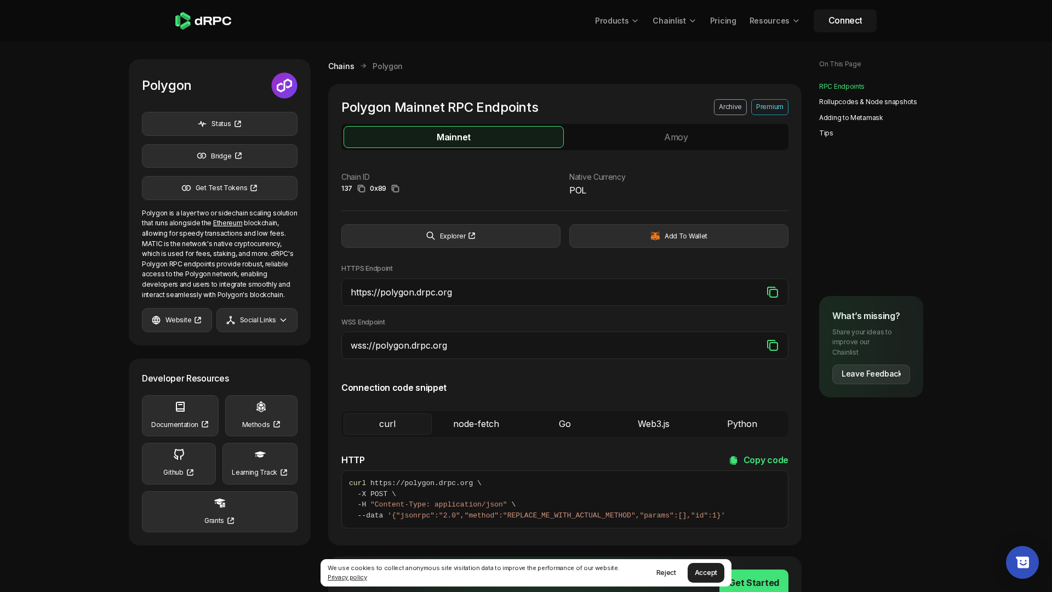Open the Pricing page
The width and height of the screenshot is (1052, 592).
click(x=723, y=21)
